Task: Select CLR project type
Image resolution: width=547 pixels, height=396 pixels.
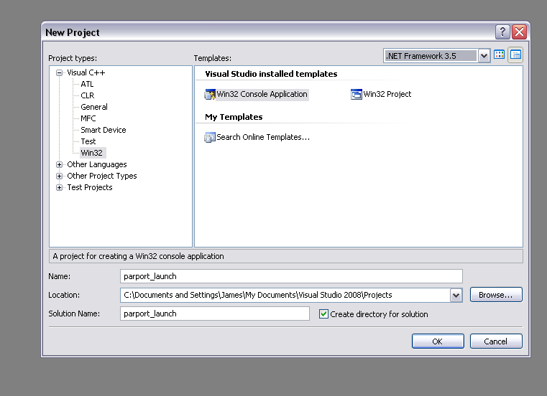Action: tap(88, 95)
